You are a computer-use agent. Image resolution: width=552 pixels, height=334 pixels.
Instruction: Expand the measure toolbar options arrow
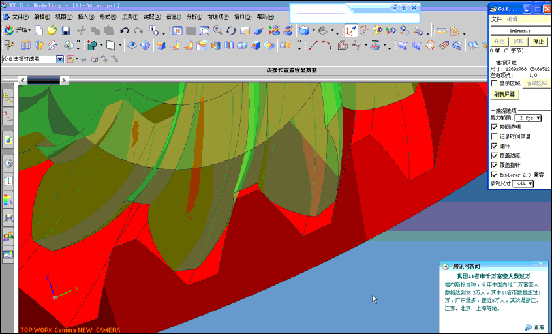465,33
